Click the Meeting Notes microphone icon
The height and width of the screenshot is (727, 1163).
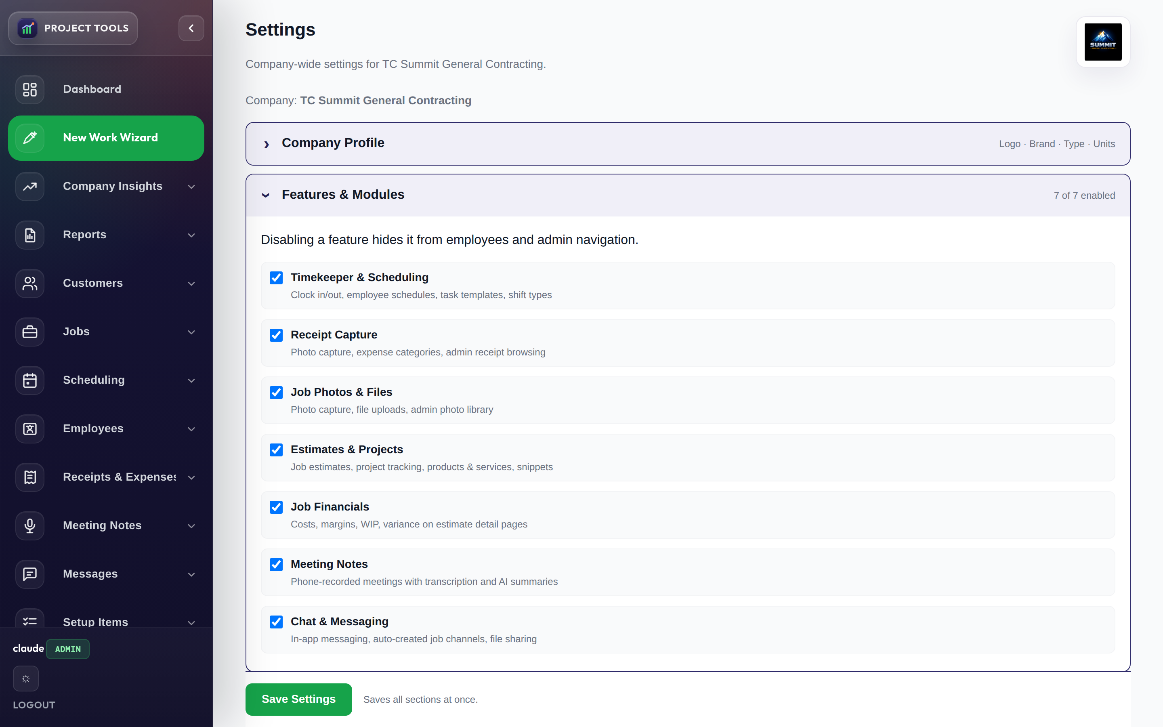(x=30, y=525)
